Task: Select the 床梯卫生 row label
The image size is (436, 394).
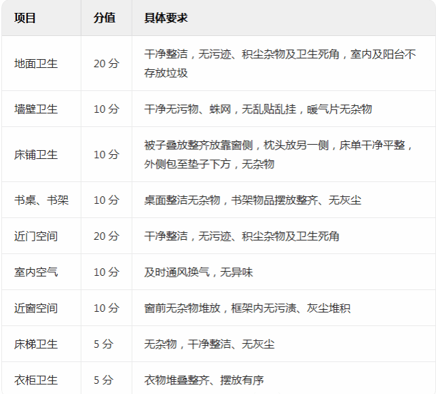Action: [36, 344]
